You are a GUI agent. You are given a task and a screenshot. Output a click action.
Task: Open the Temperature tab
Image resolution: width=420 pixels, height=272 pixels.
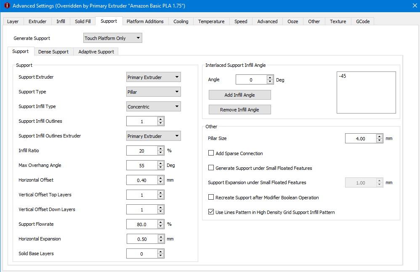coord(211,21)
